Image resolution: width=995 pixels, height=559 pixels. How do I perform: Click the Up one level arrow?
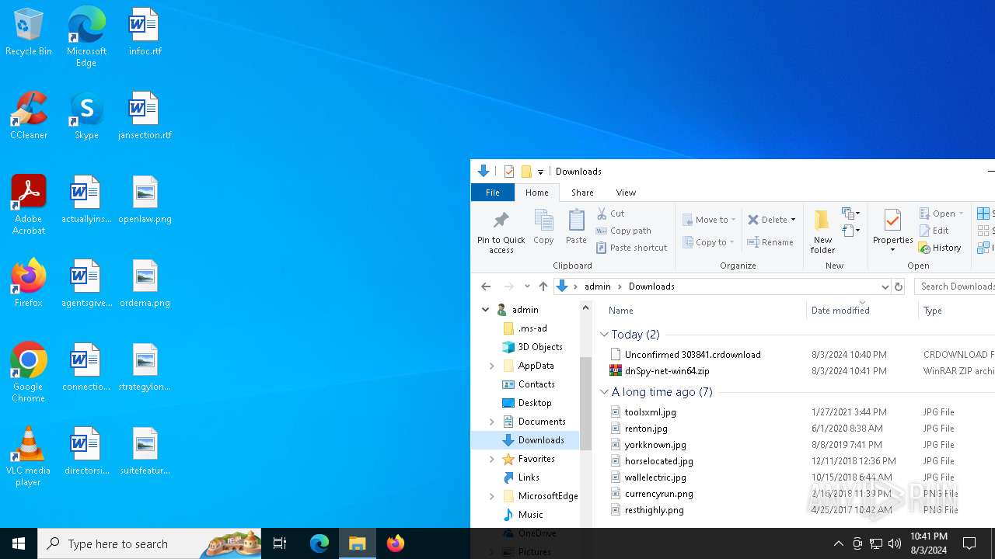(x=543, y=286)
